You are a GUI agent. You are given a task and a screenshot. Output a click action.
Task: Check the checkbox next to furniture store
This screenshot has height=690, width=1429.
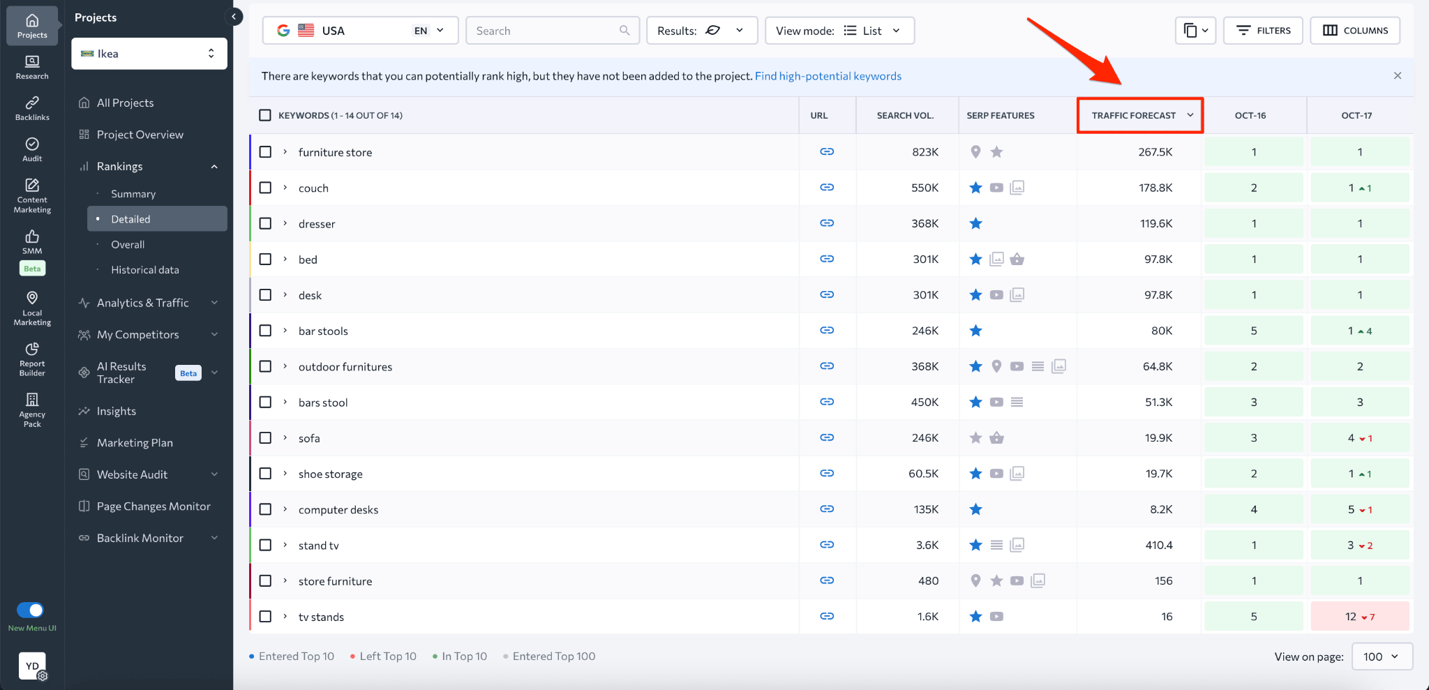265,151
